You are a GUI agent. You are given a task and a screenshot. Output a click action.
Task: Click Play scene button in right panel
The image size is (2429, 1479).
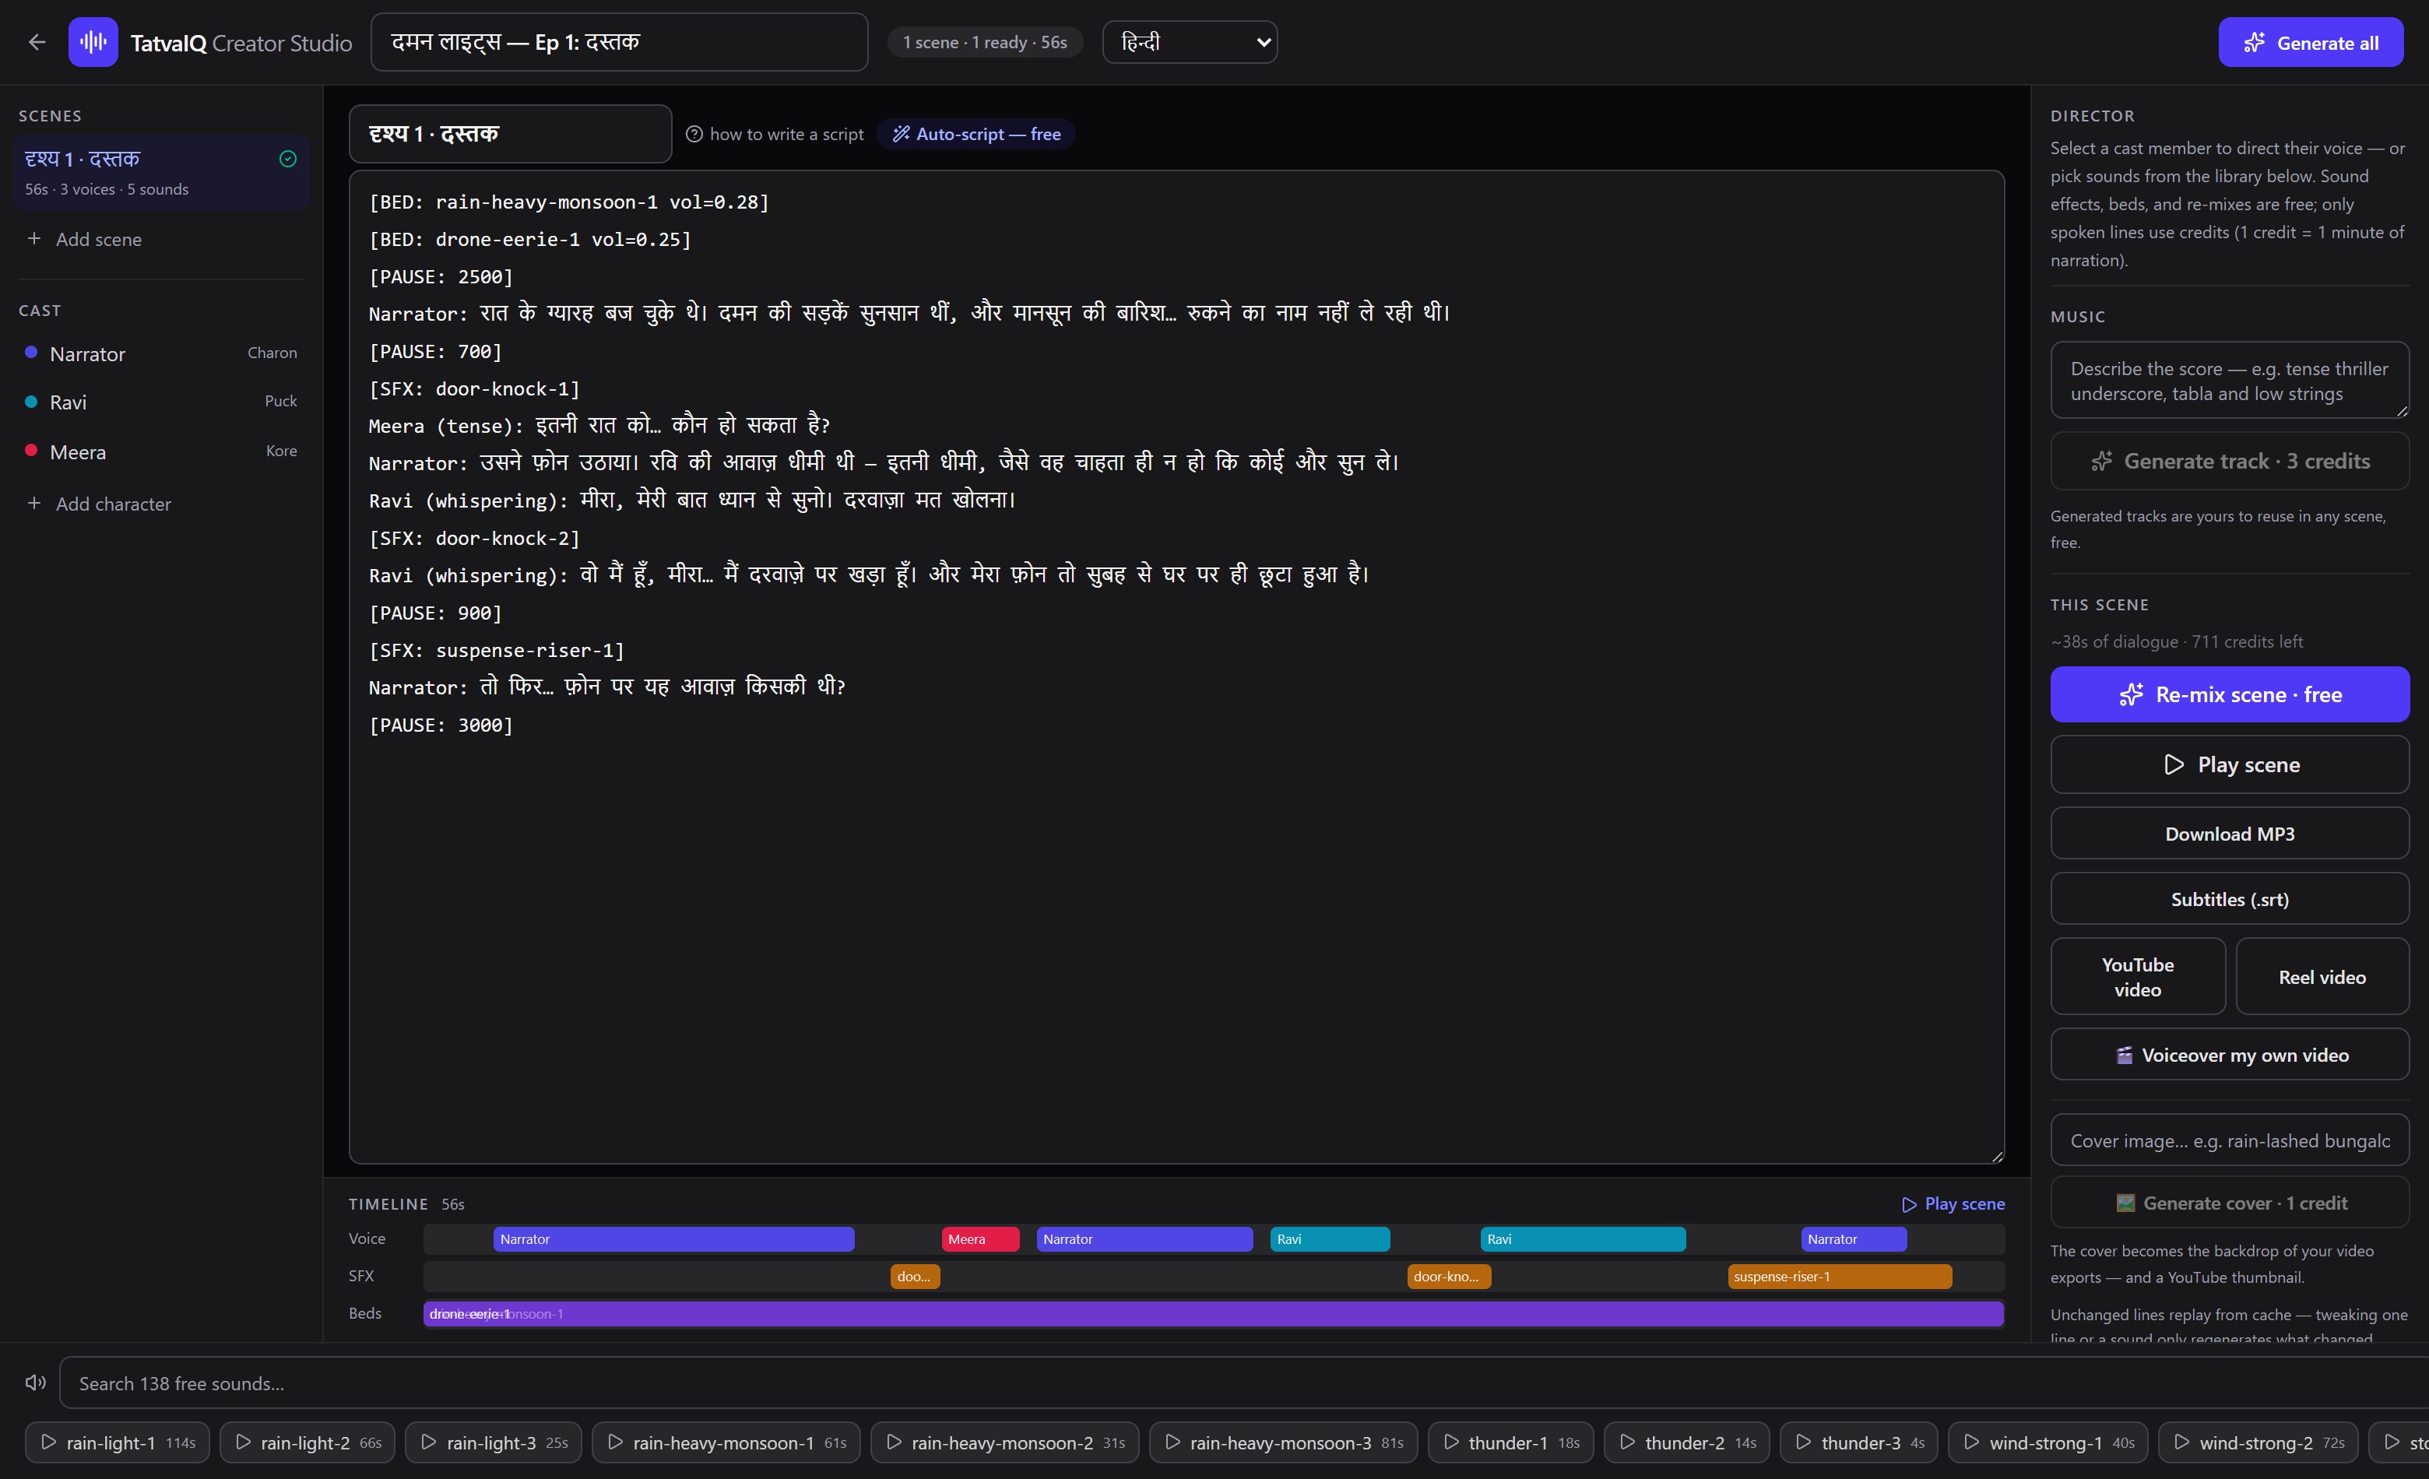[x=2229, y=764]
